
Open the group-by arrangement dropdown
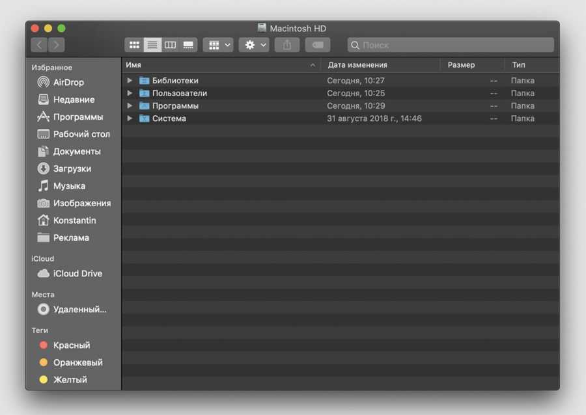pyautogui.click(x=218, y=45)
